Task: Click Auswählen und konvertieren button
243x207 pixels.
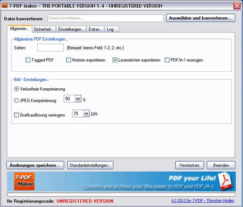Action: (x=201, y=18)
